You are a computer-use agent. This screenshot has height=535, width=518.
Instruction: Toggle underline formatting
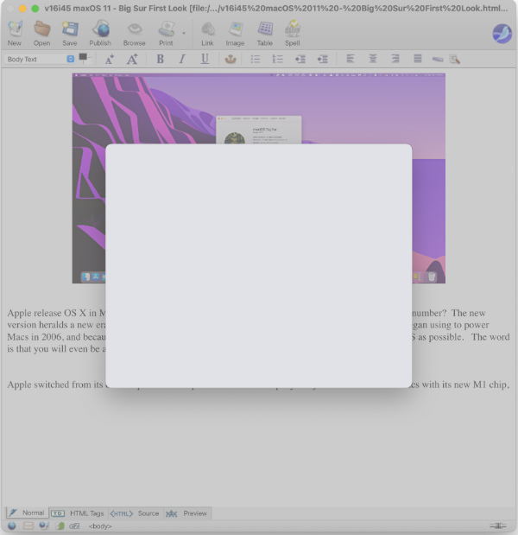(205, 59)
